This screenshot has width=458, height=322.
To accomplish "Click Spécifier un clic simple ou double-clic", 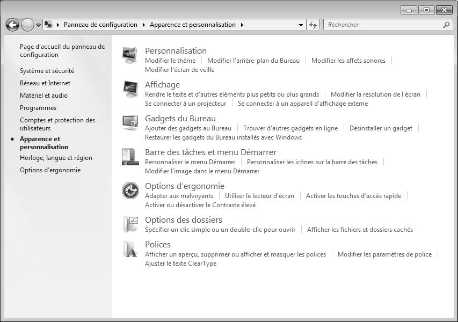I will (220, 230).
